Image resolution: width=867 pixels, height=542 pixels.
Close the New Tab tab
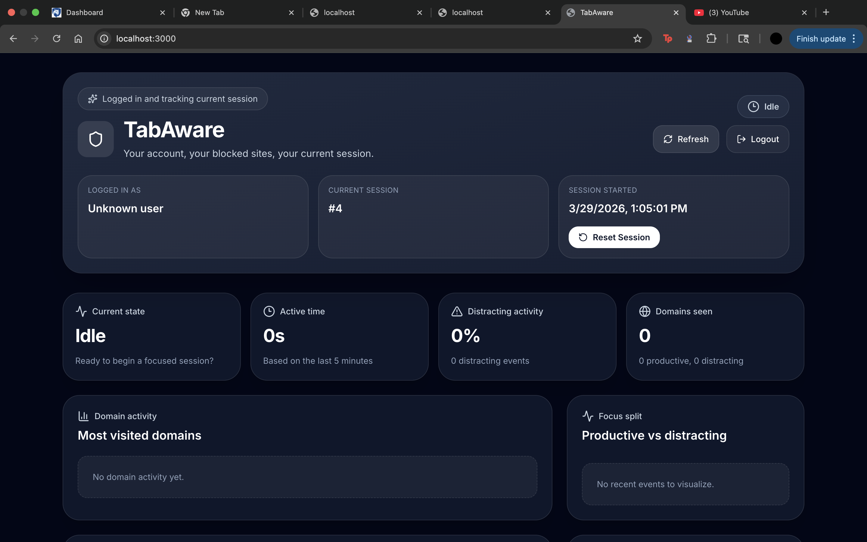291,13
